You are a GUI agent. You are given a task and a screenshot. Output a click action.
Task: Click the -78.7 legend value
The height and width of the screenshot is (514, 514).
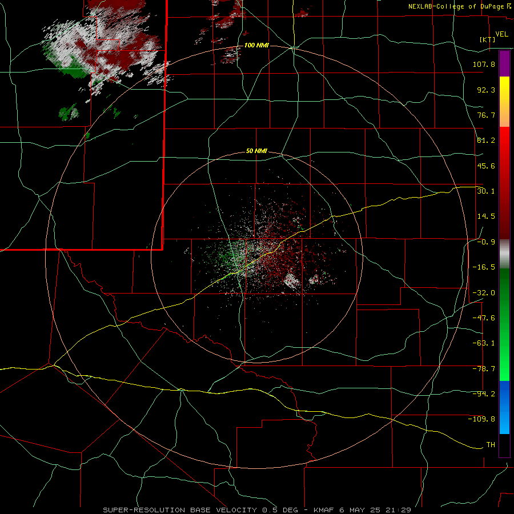click(x=484, y=369)
